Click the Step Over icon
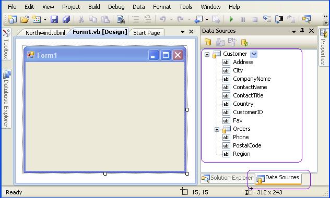Image resolution: width=330 pixels, height=198 pixels. pyautogui.click(x=279, y=19)
